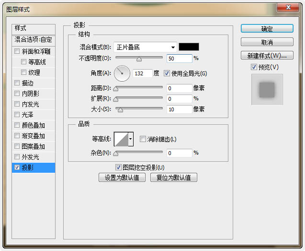
Task: Focus the 不透明度 value field
Action: (180, 59)
